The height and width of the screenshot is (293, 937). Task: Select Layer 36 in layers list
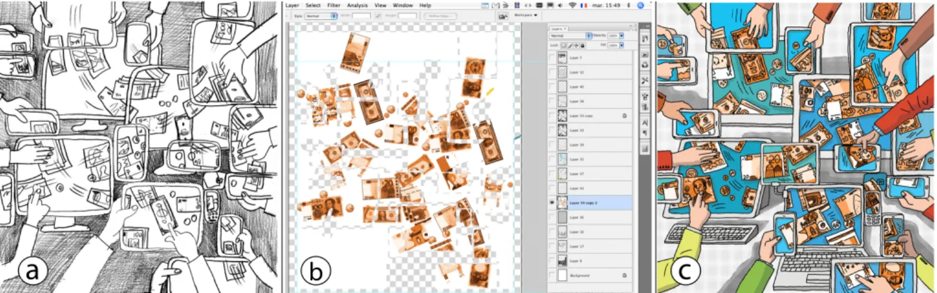coord(589,217)
